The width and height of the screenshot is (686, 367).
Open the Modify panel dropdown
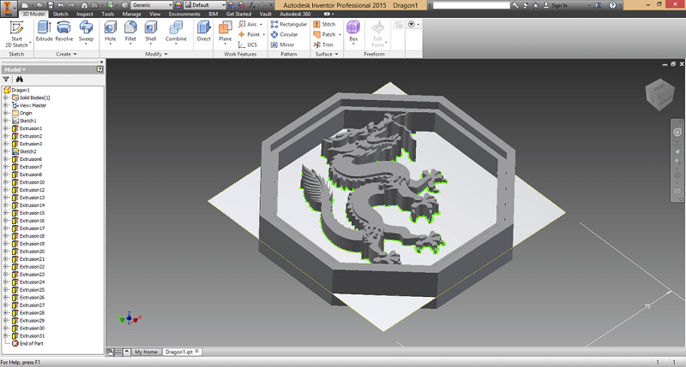(156, 54)
